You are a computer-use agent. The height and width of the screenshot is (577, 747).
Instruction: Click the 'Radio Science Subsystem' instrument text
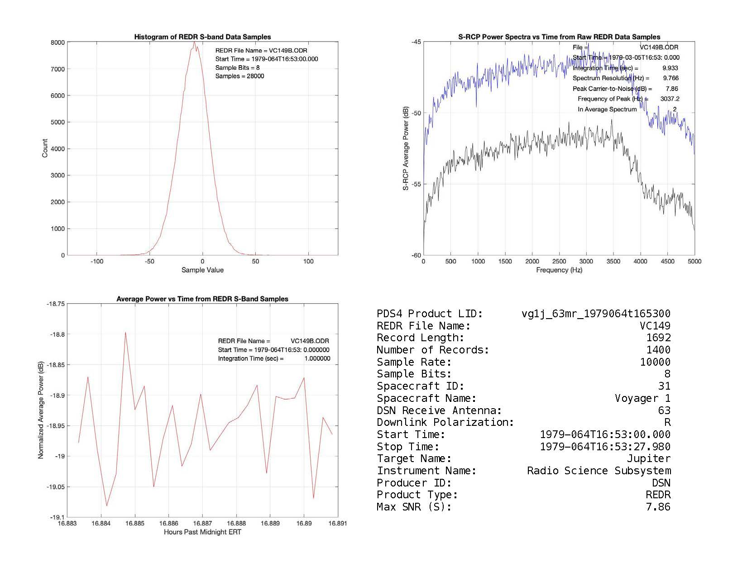[x=599, y=471]
